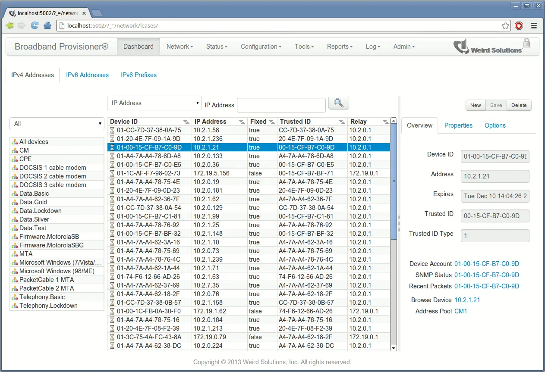The image size is (545, 372).
Task: Switch to the IPv6 Prefixes tab
Action: [x=139, y=75]
